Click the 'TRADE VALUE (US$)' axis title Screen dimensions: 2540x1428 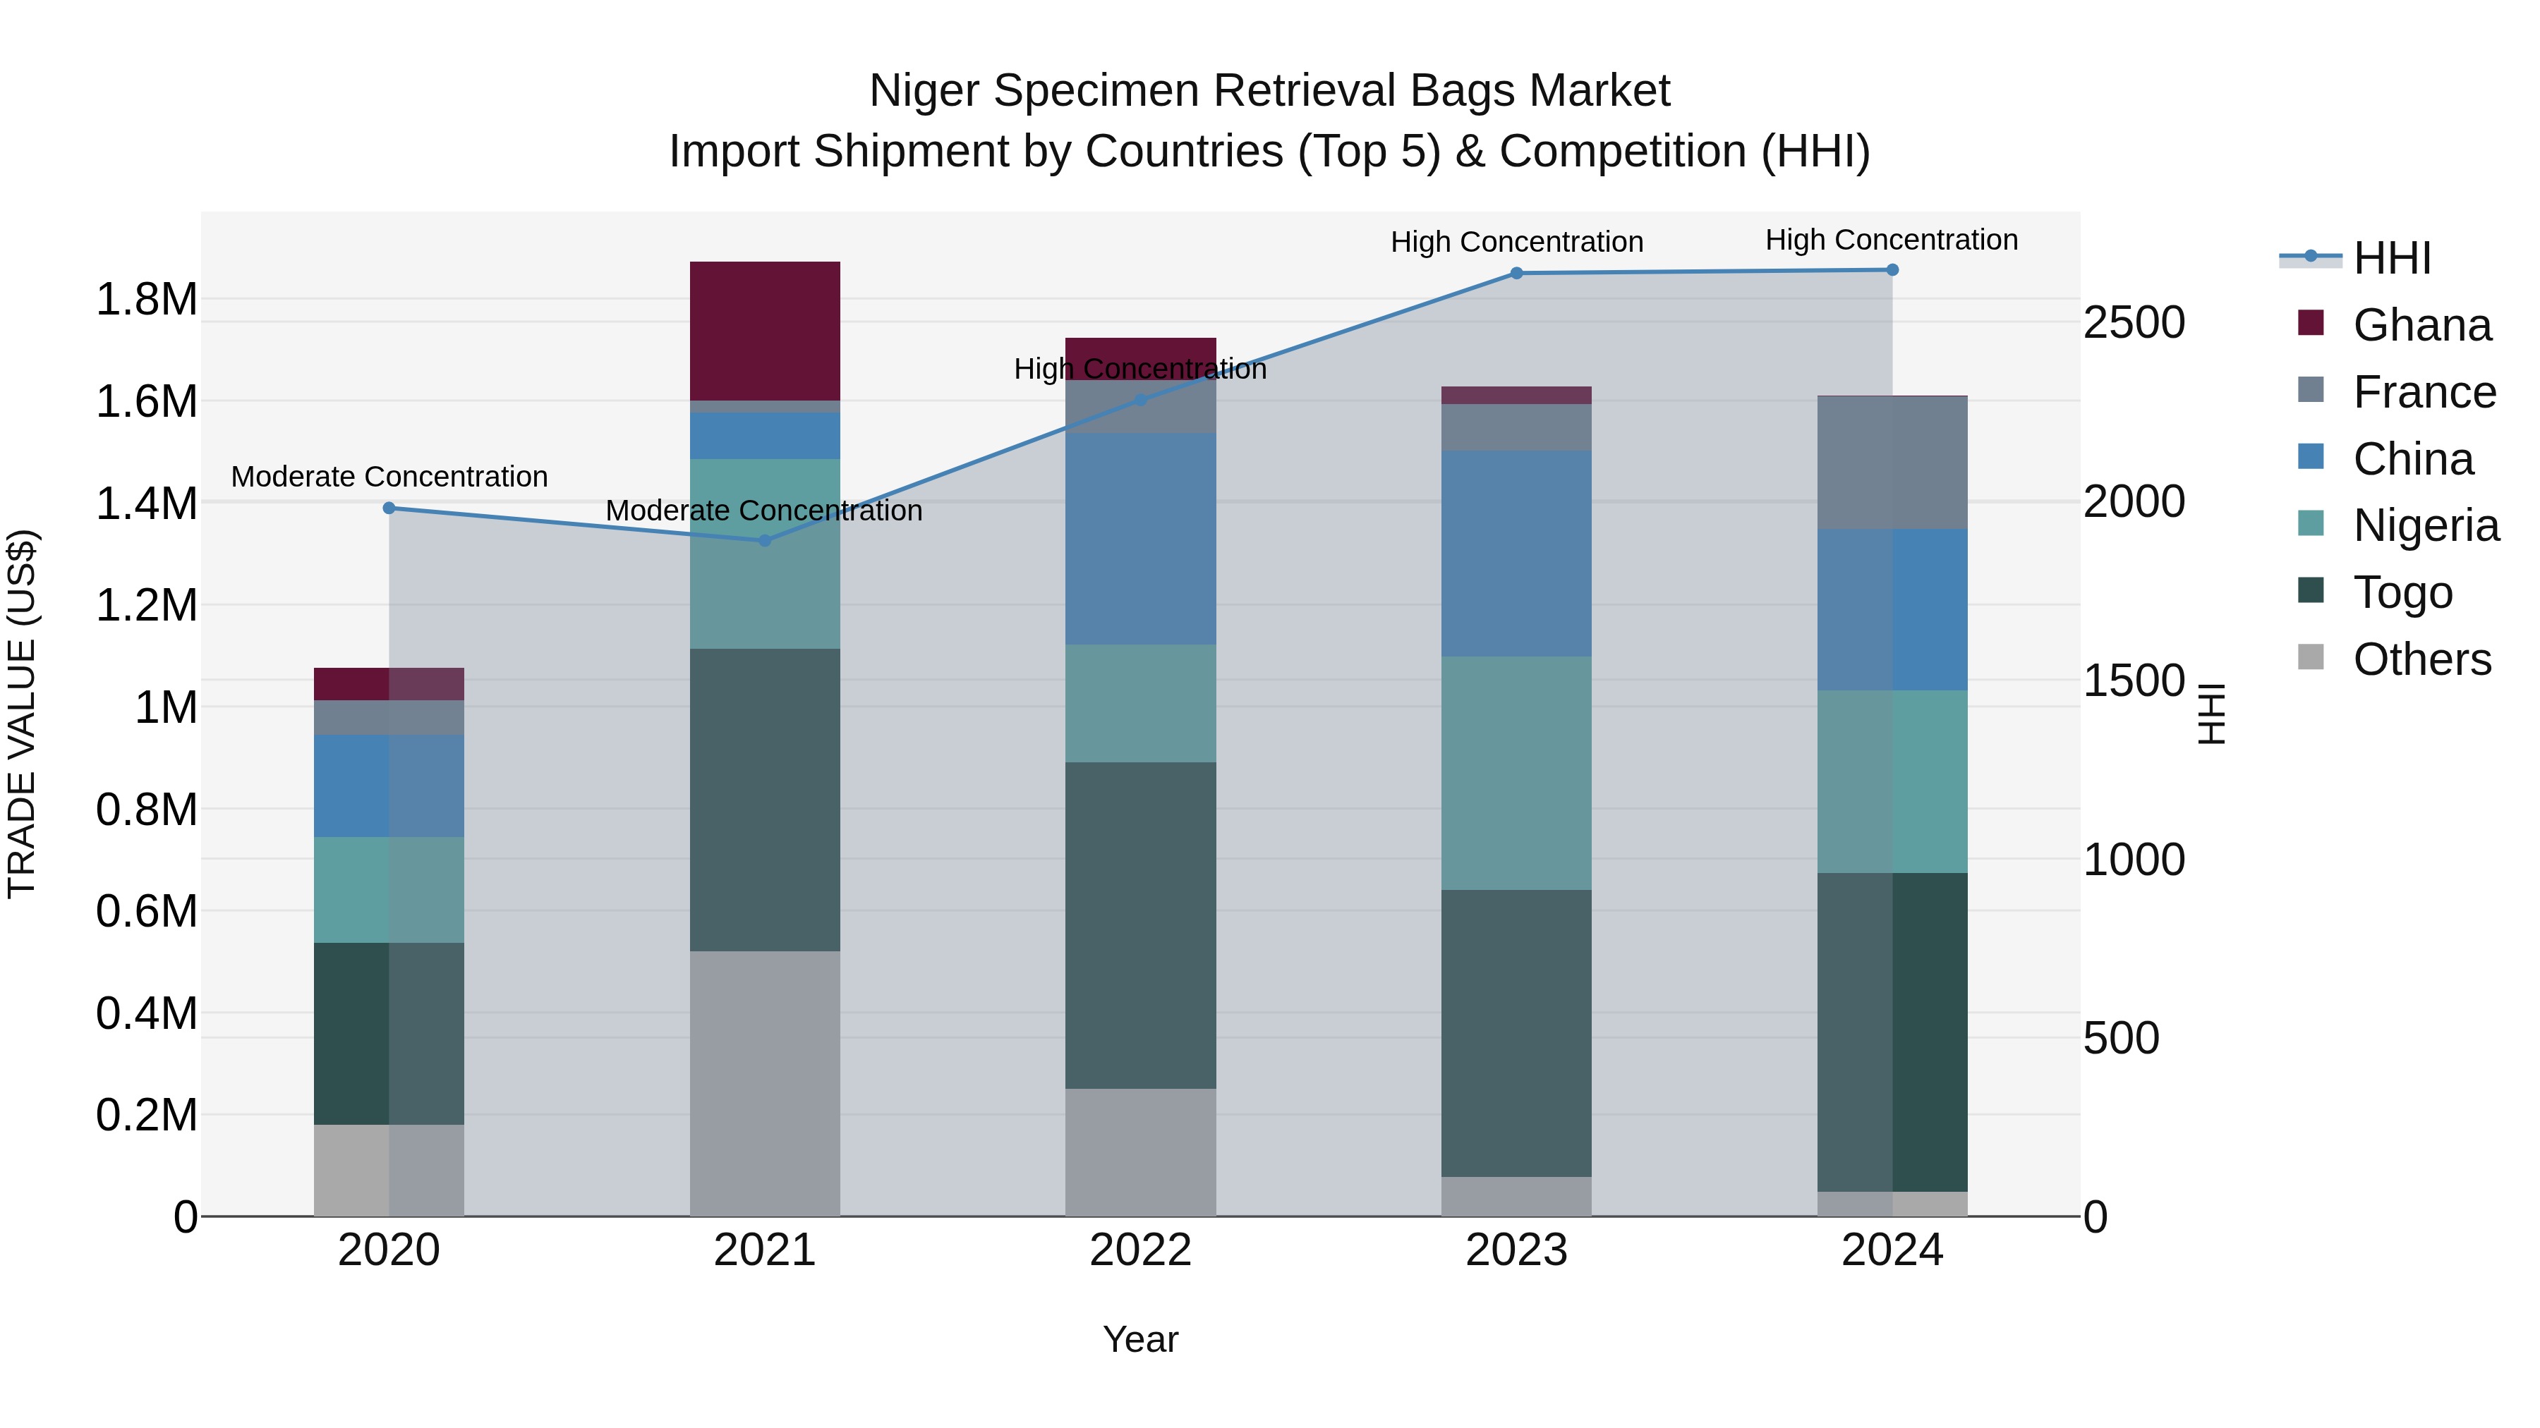coord(22,714)
